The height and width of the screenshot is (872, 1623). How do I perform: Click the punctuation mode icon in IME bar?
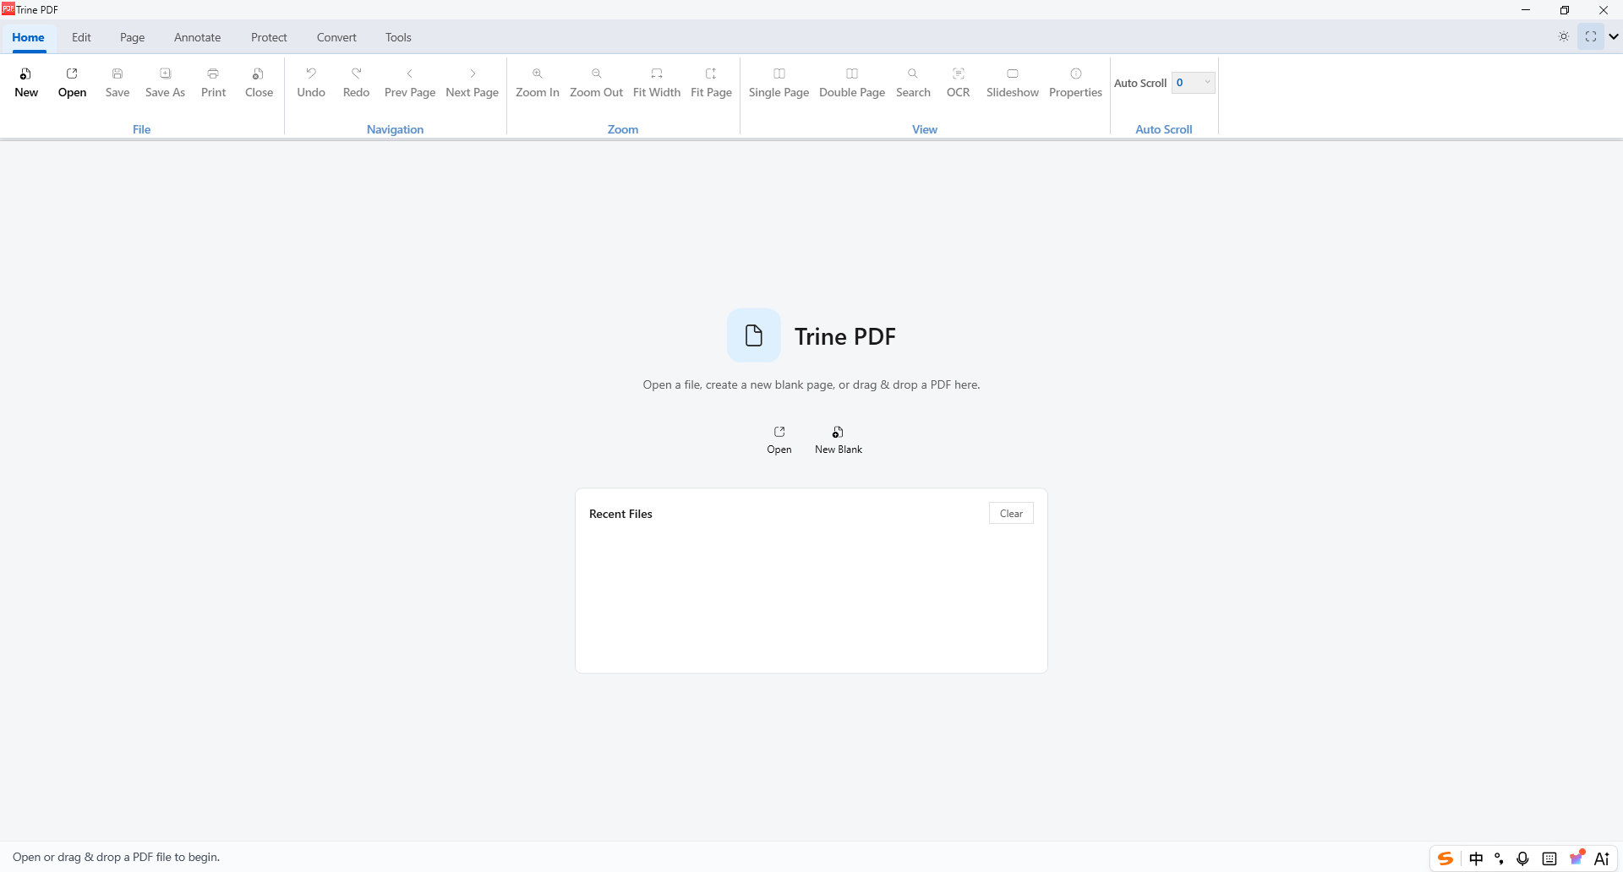click(x=1499, y=858)
